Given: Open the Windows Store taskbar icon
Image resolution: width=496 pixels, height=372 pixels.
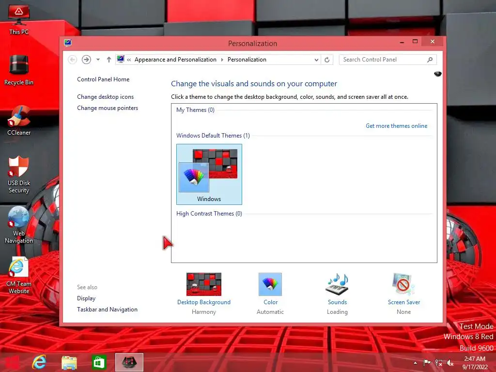Looking at the screenshot, I should click(99, 362).
